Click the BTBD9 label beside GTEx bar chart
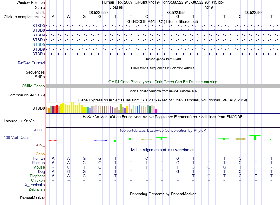Image resolution: width=280 pixels, height=205 pixels. pyautogui.click(x=39, y=109)
